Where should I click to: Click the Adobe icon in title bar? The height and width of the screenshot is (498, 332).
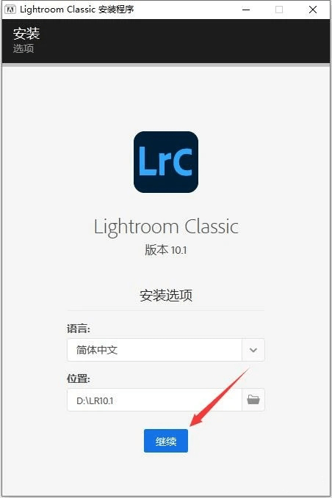coord(10,10)
